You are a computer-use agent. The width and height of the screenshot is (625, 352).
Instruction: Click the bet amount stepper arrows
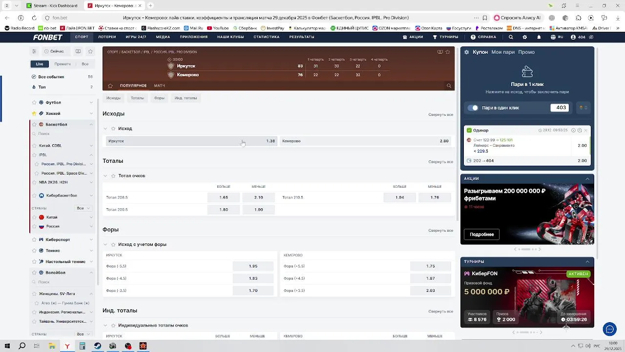(x=583, y=108)
